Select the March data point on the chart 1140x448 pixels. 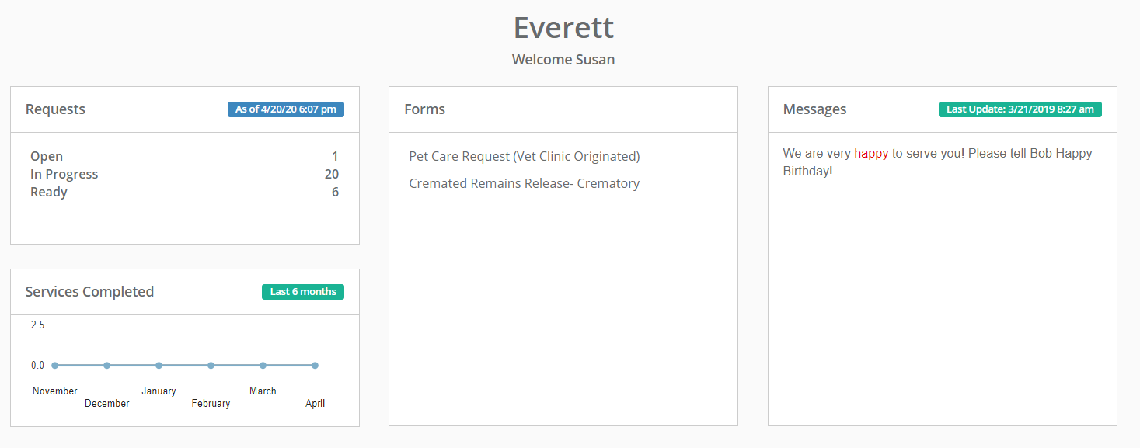pos(263,365)
